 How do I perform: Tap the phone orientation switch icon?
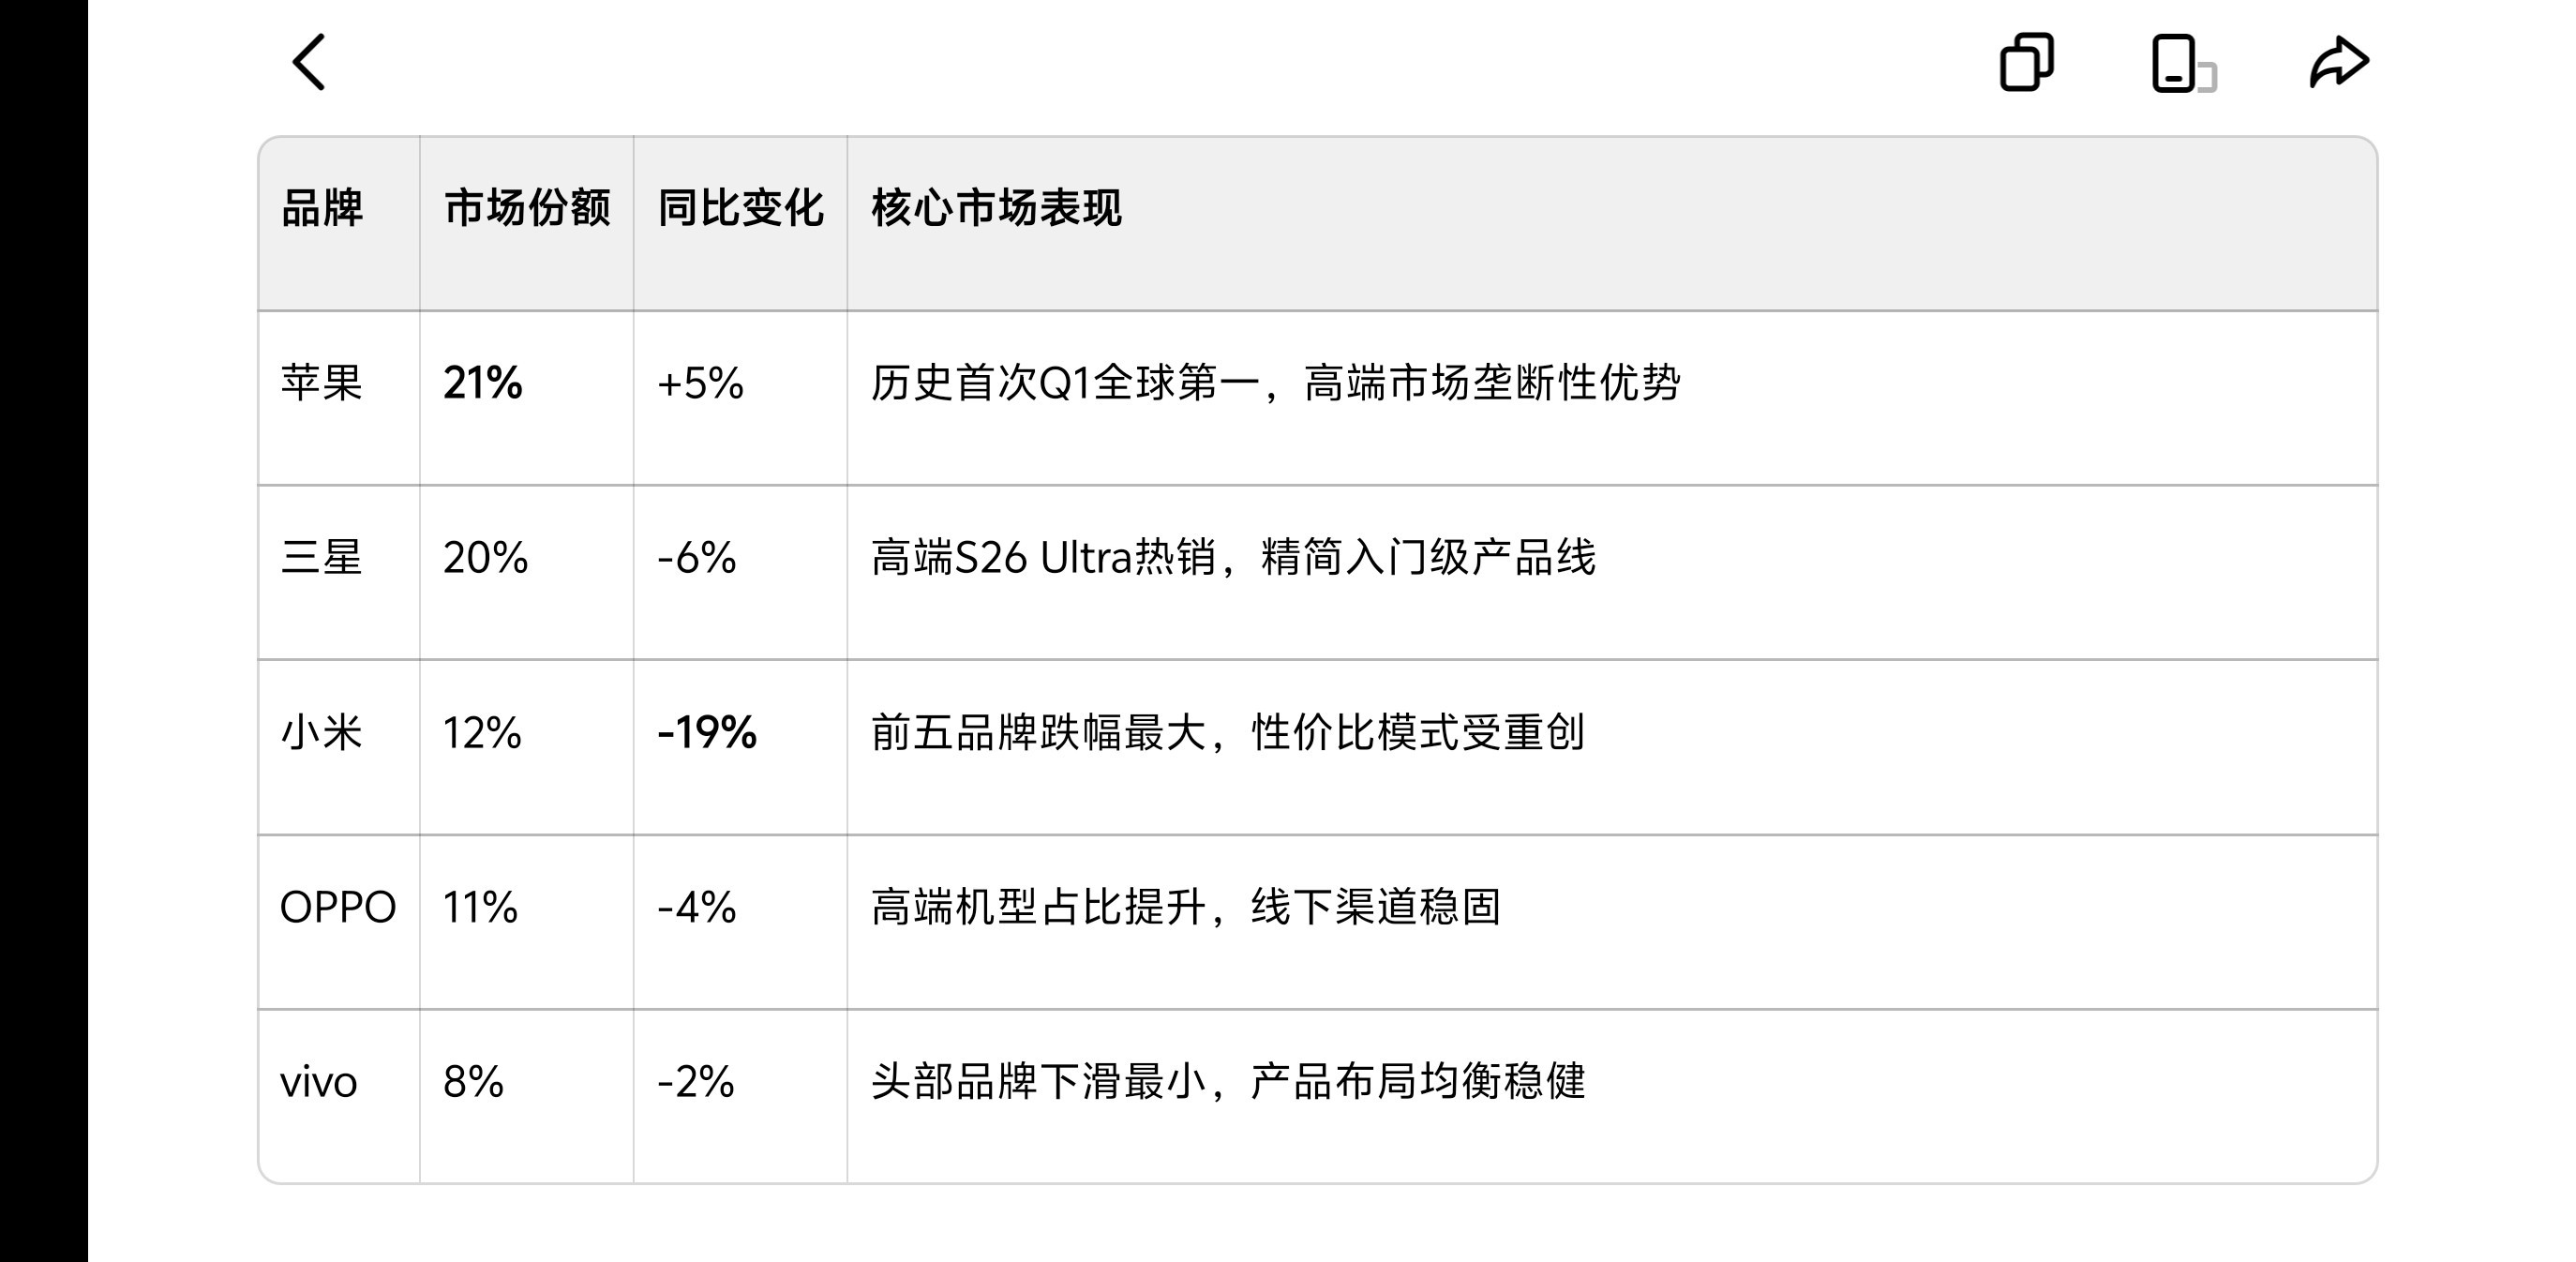(x=2184, y=63)
